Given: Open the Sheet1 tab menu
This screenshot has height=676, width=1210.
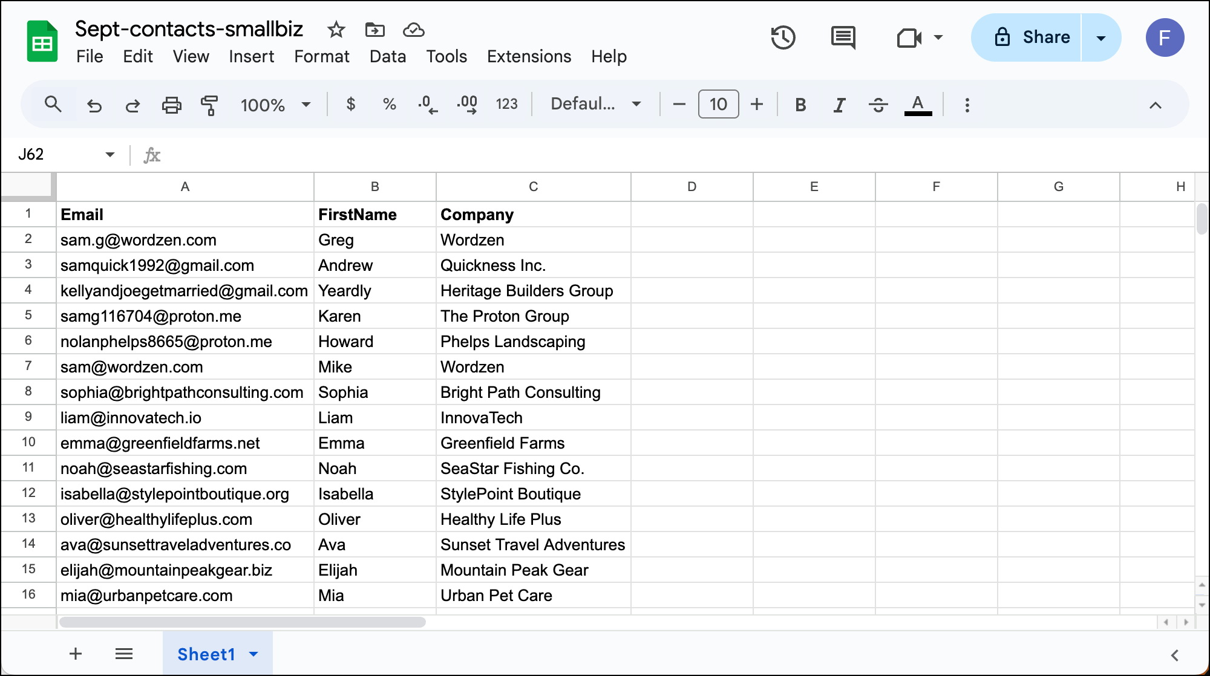Looking at the screenshot, I should (x=253, y=654).
